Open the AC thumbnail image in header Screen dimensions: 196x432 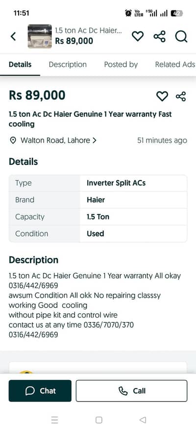[40, 36]
